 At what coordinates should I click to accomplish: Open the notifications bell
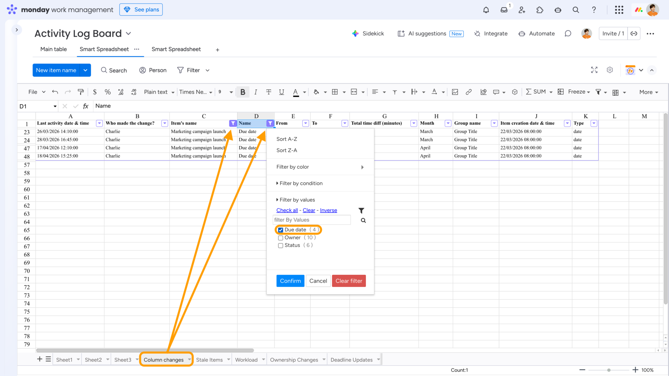486,10
